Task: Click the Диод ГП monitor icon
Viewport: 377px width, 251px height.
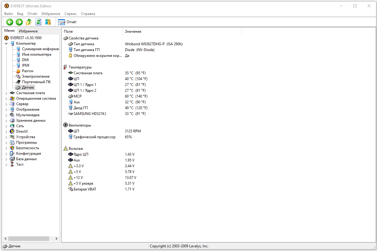Action: (71, 108)
